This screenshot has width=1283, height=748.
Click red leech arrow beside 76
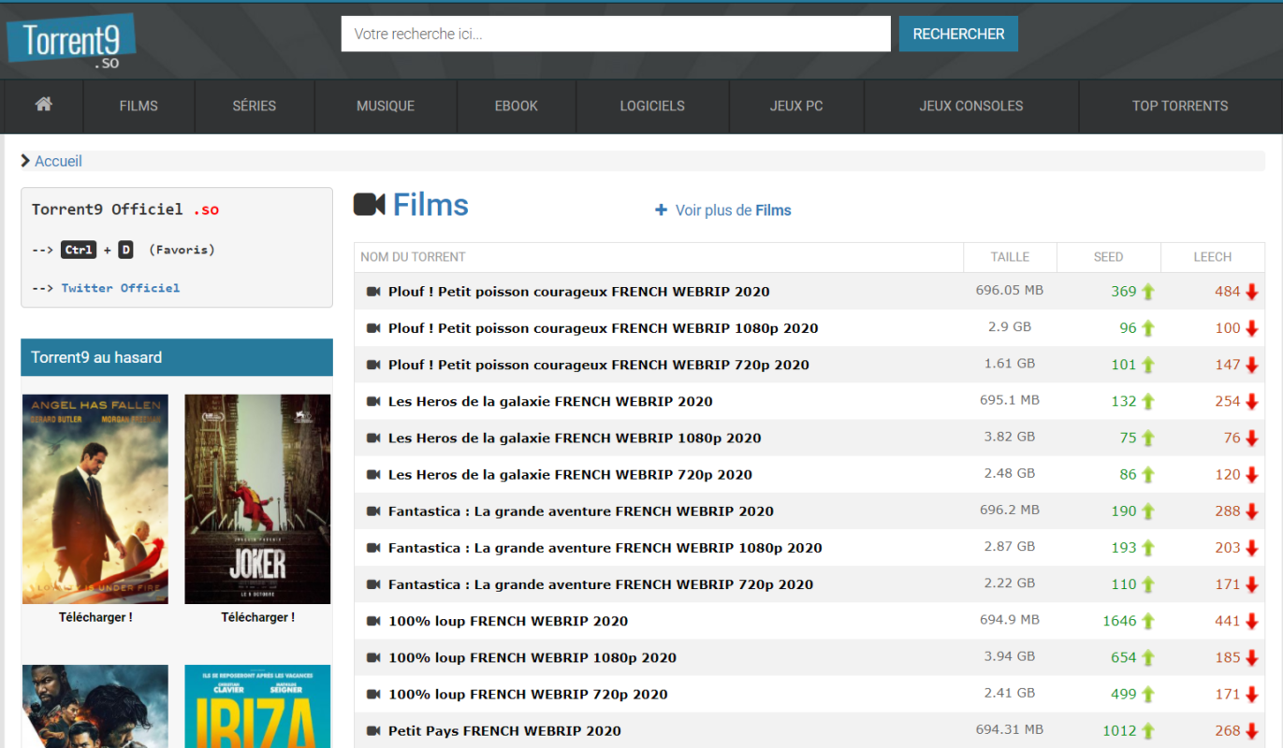click(x=1252, y=438)
